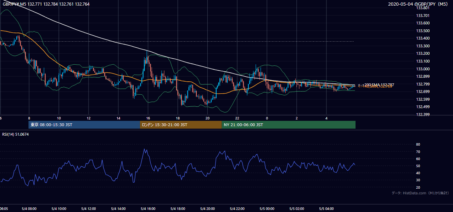Click the 5/4 22:00 time axis label
The image size is (453, 212).
[237, 209]
